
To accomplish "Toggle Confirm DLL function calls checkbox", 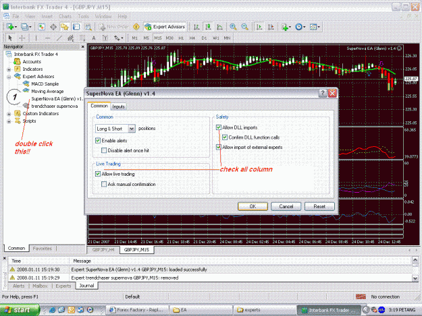I will 225,137.
